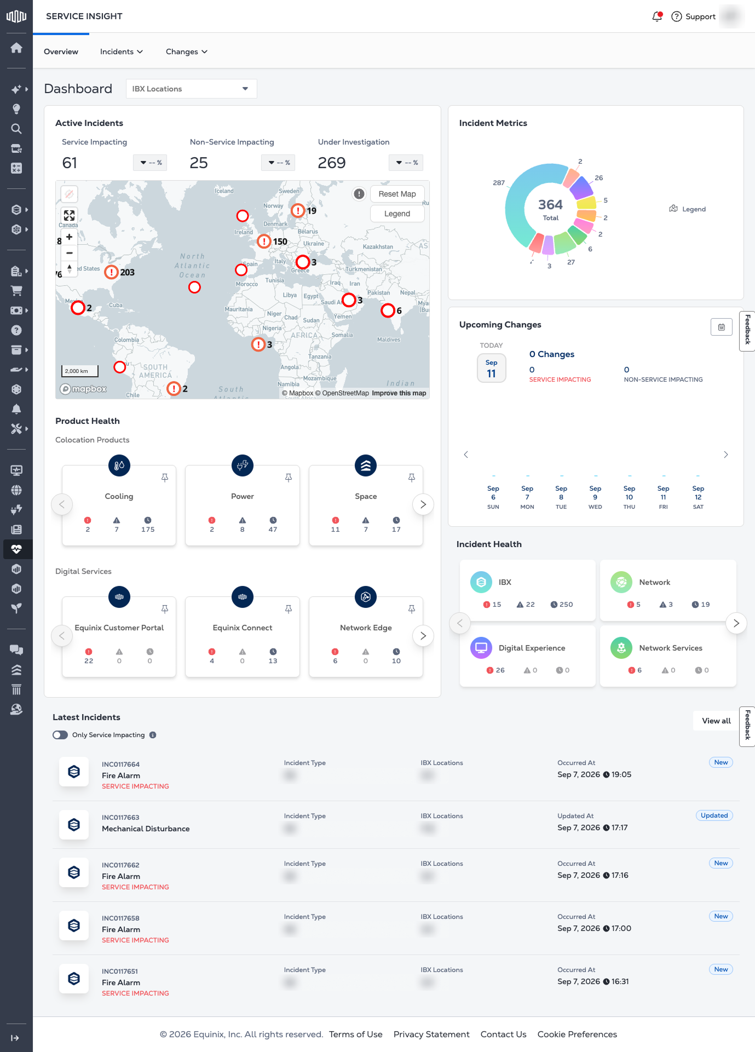Click the map info alert icon
The height and width of the screenshot is (1052, 755).
[x=359, y=194]
